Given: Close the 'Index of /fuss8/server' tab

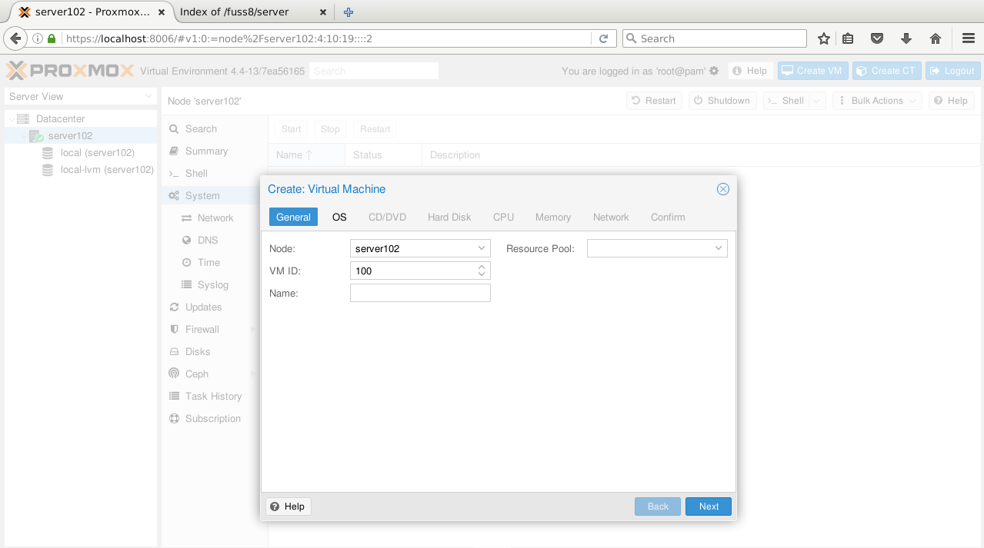Looking at the screenshot, I should pyautogui.click(x=323, y=12).
